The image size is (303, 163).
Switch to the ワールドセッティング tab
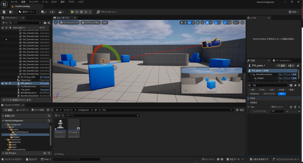coord(283,60)
